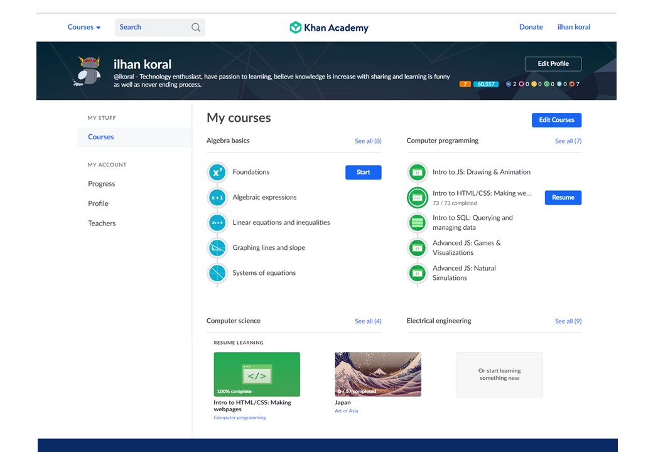
Task: Click Advanced JS Natural Simulations icon
Action: tap(418, 273)
